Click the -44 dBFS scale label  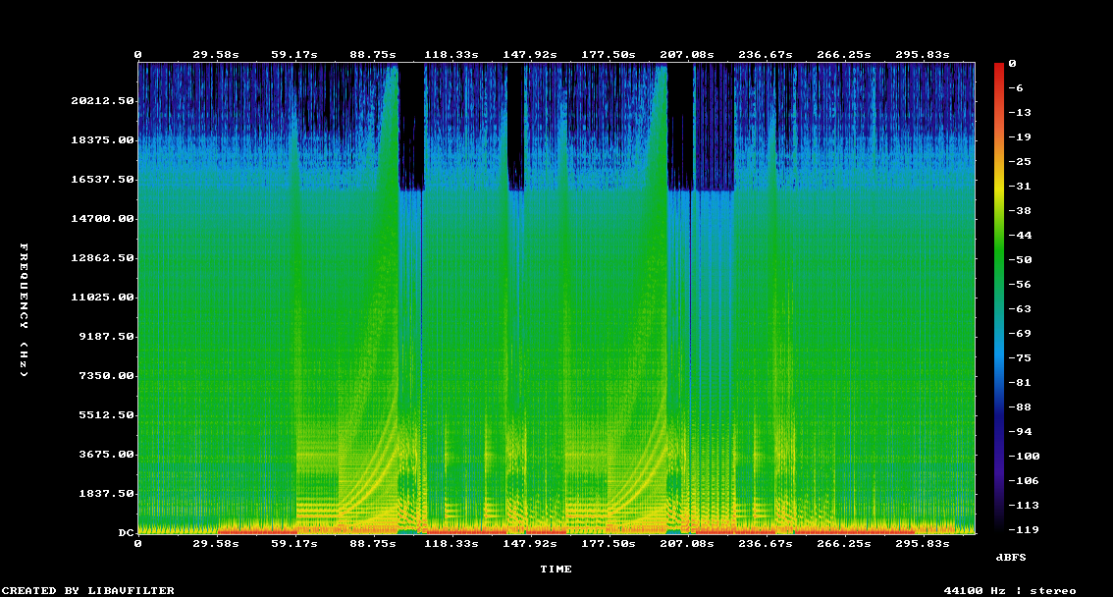(x=1019, y=235)
